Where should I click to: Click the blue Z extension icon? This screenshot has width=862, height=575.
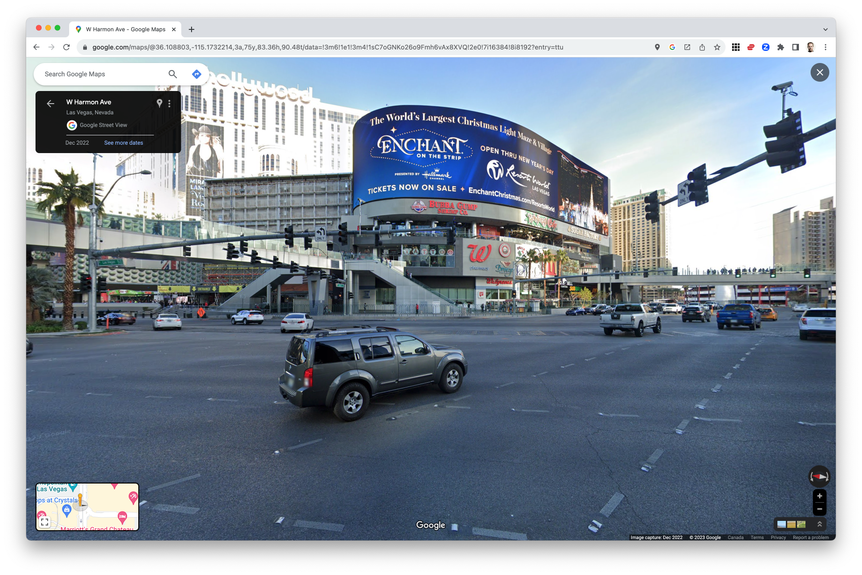(x=766, y=47)
